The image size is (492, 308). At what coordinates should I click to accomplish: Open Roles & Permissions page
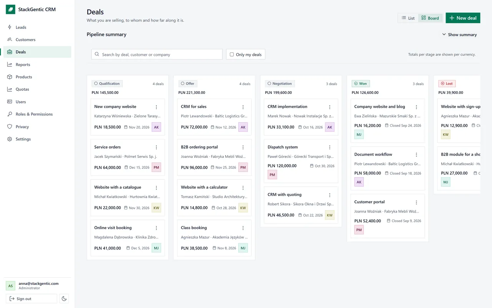point(37,114)
